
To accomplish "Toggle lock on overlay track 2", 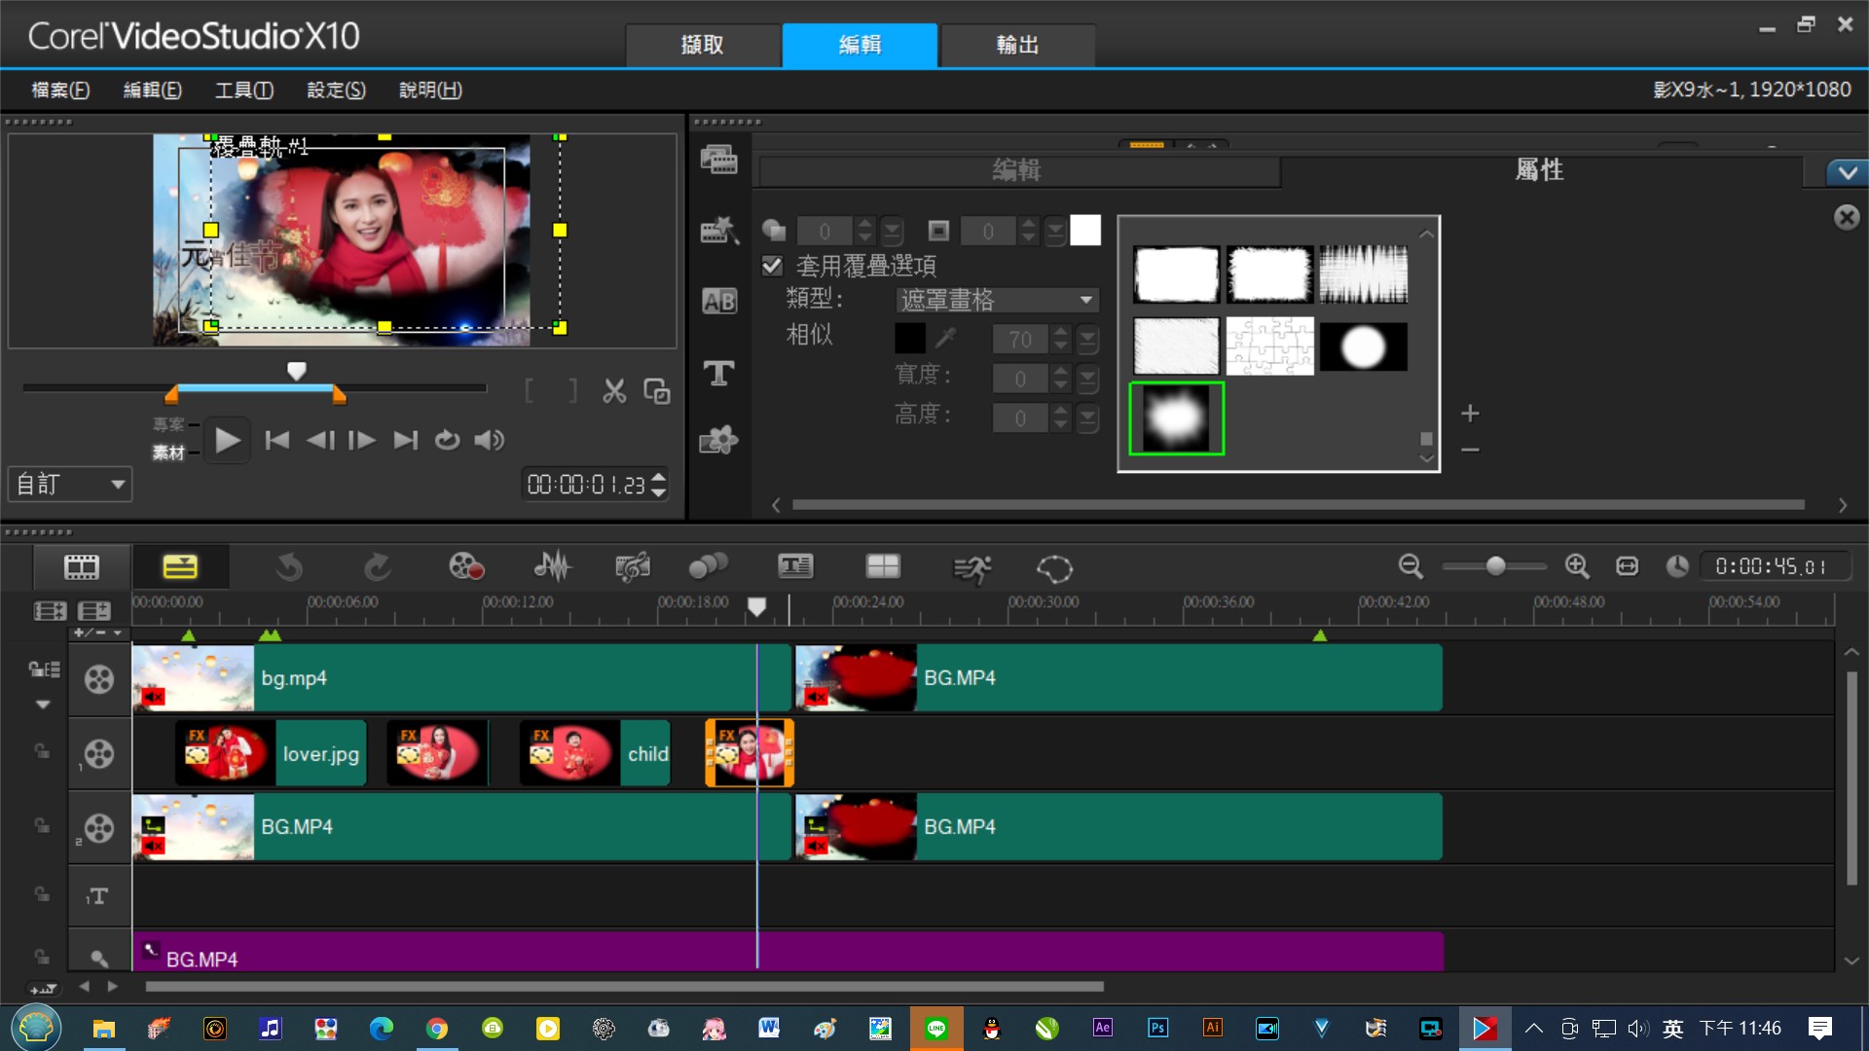I will [x=42, y=825].
